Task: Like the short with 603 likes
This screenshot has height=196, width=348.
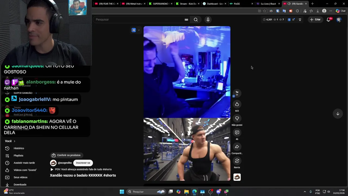Action: point(237,104)
